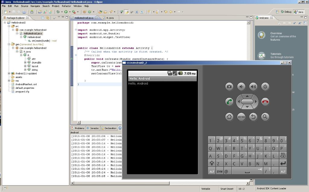The width and height of the screenshot is (309, 192).
Task: Click emulator home button
Action: point(229,117)
